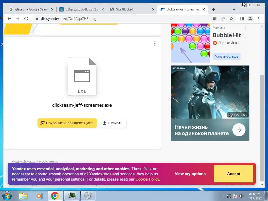This screenshot has height=201, width=268.
Task: Close the clickteam-jeff-screamer tab
Action: click(x=204, y=9)
